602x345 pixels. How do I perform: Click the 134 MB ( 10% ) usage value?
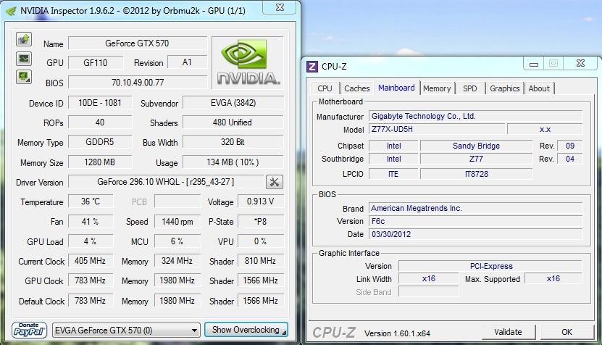tap(233, 162)
